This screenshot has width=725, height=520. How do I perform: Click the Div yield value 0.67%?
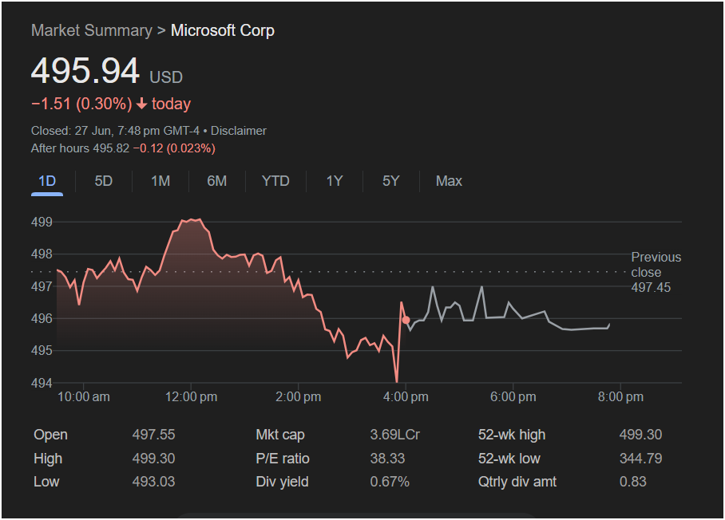click(x=390, y=482)
